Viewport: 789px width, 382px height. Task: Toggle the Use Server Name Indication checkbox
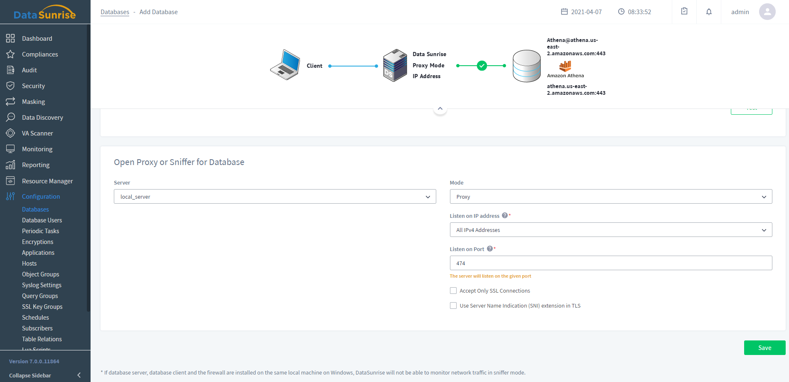pos(453,306)
